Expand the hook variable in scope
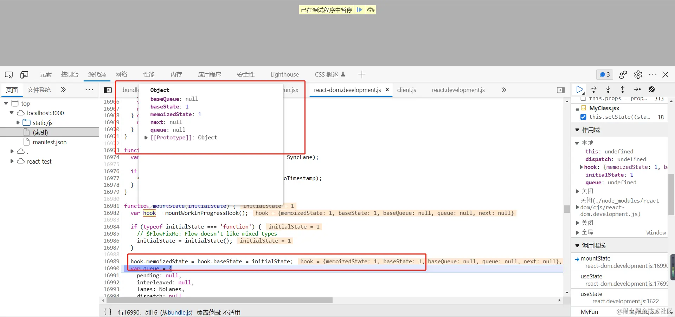This screenshot has width=675, height=317. 581,167
